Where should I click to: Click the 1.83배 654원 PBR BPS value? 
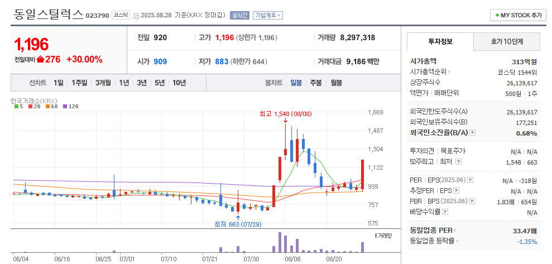pyautogui.click(x=517, y=201)
